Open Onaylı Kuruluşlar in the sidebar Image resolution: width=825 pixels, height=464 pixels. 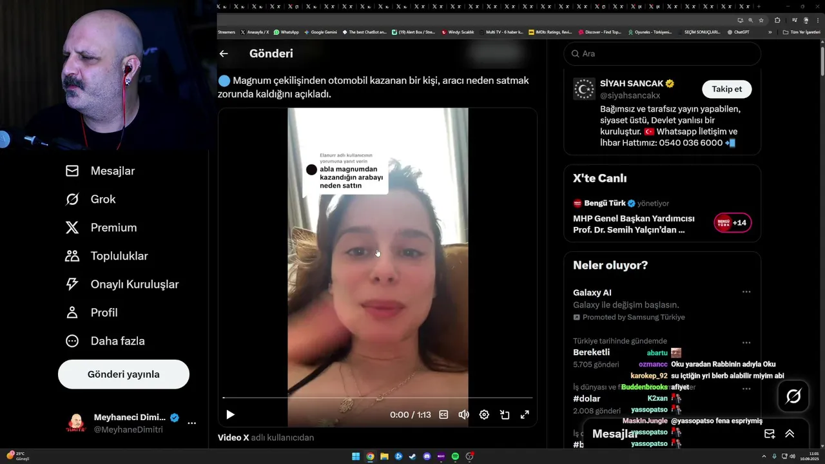122,284
